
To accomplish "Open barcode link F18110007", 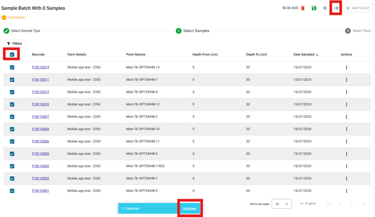I will (40, 117).
